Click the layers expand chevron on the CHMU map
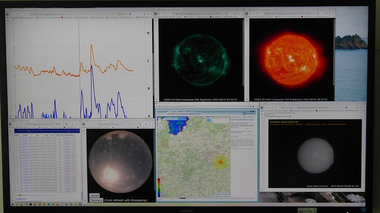The width and height of the screenshot is (380, 213). 160,127
